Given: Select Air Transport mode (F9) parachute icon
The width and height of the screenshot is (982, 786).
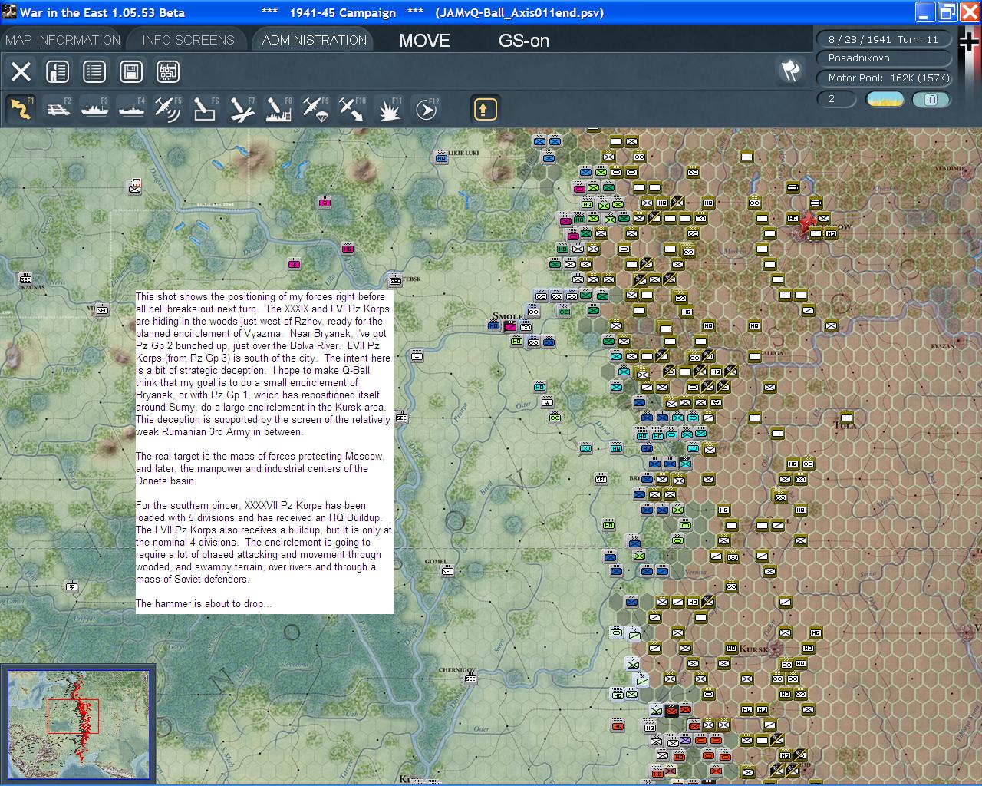Looking at the screenshot, I should pyautogui.click(x=315, y=109).
